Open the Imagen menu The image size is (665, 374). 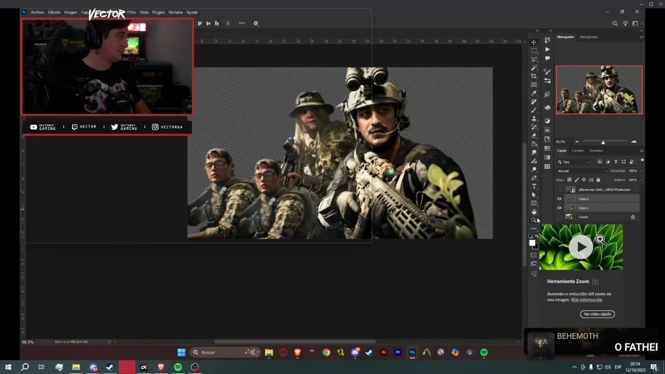pos(71,12)
